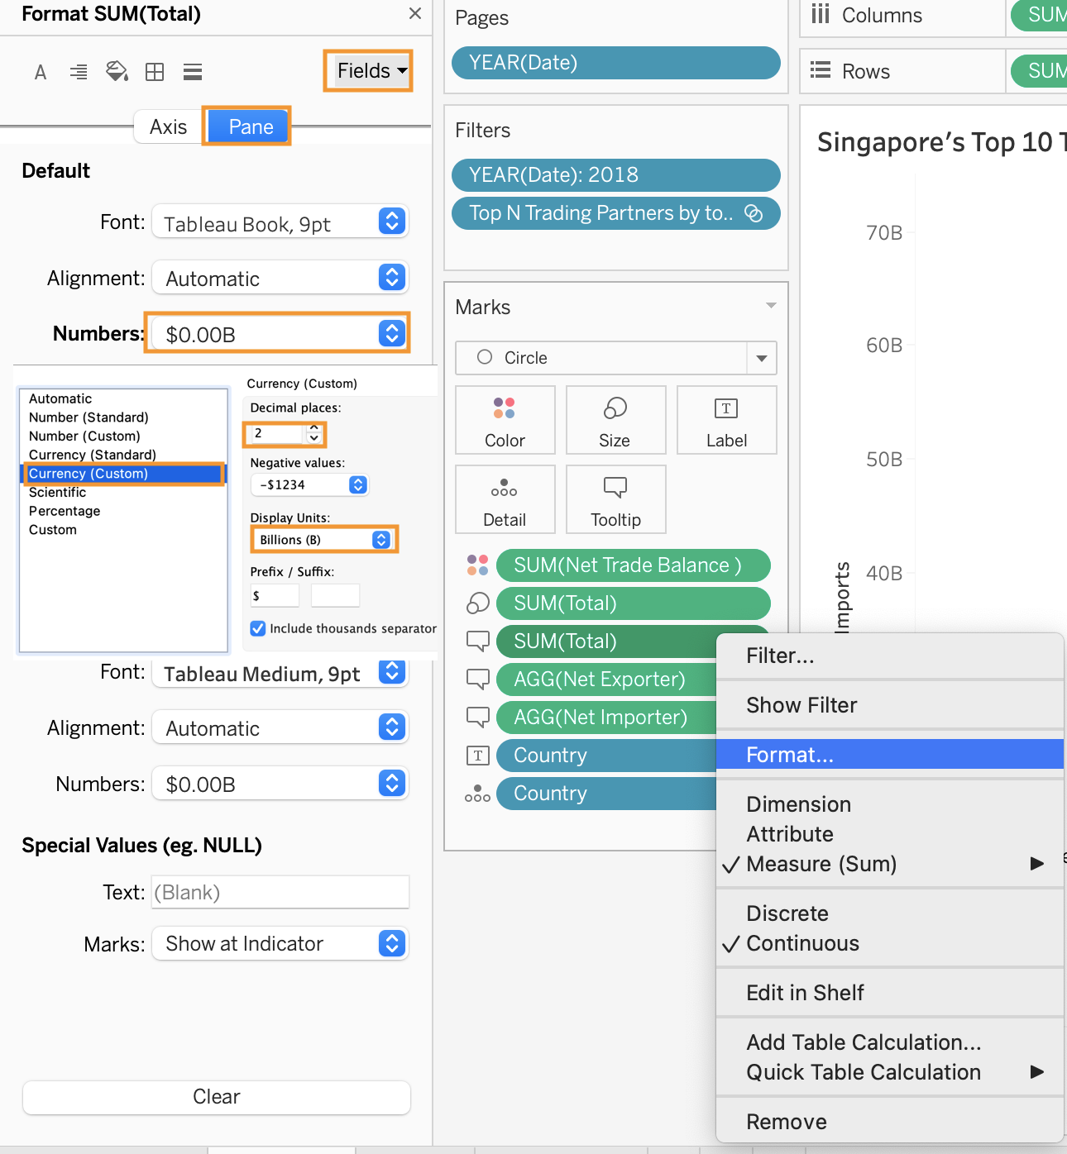Click the Tooltip button on Marks card
Screen dimensions: 1067x1154
(x=615, y=499)
